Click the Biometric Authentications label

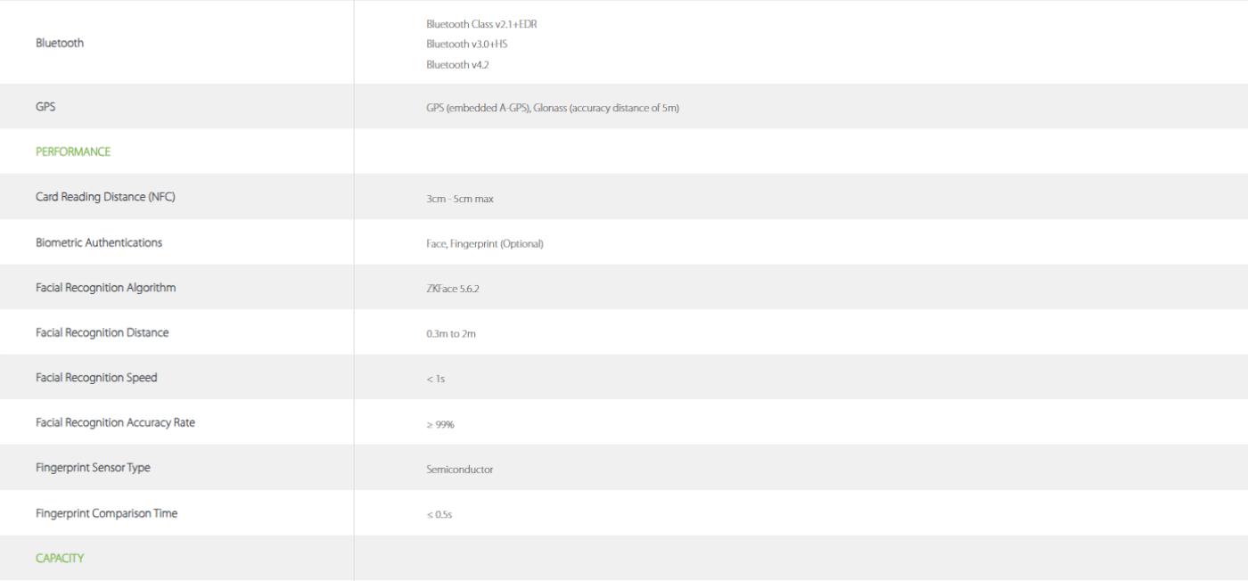point(99,242)
